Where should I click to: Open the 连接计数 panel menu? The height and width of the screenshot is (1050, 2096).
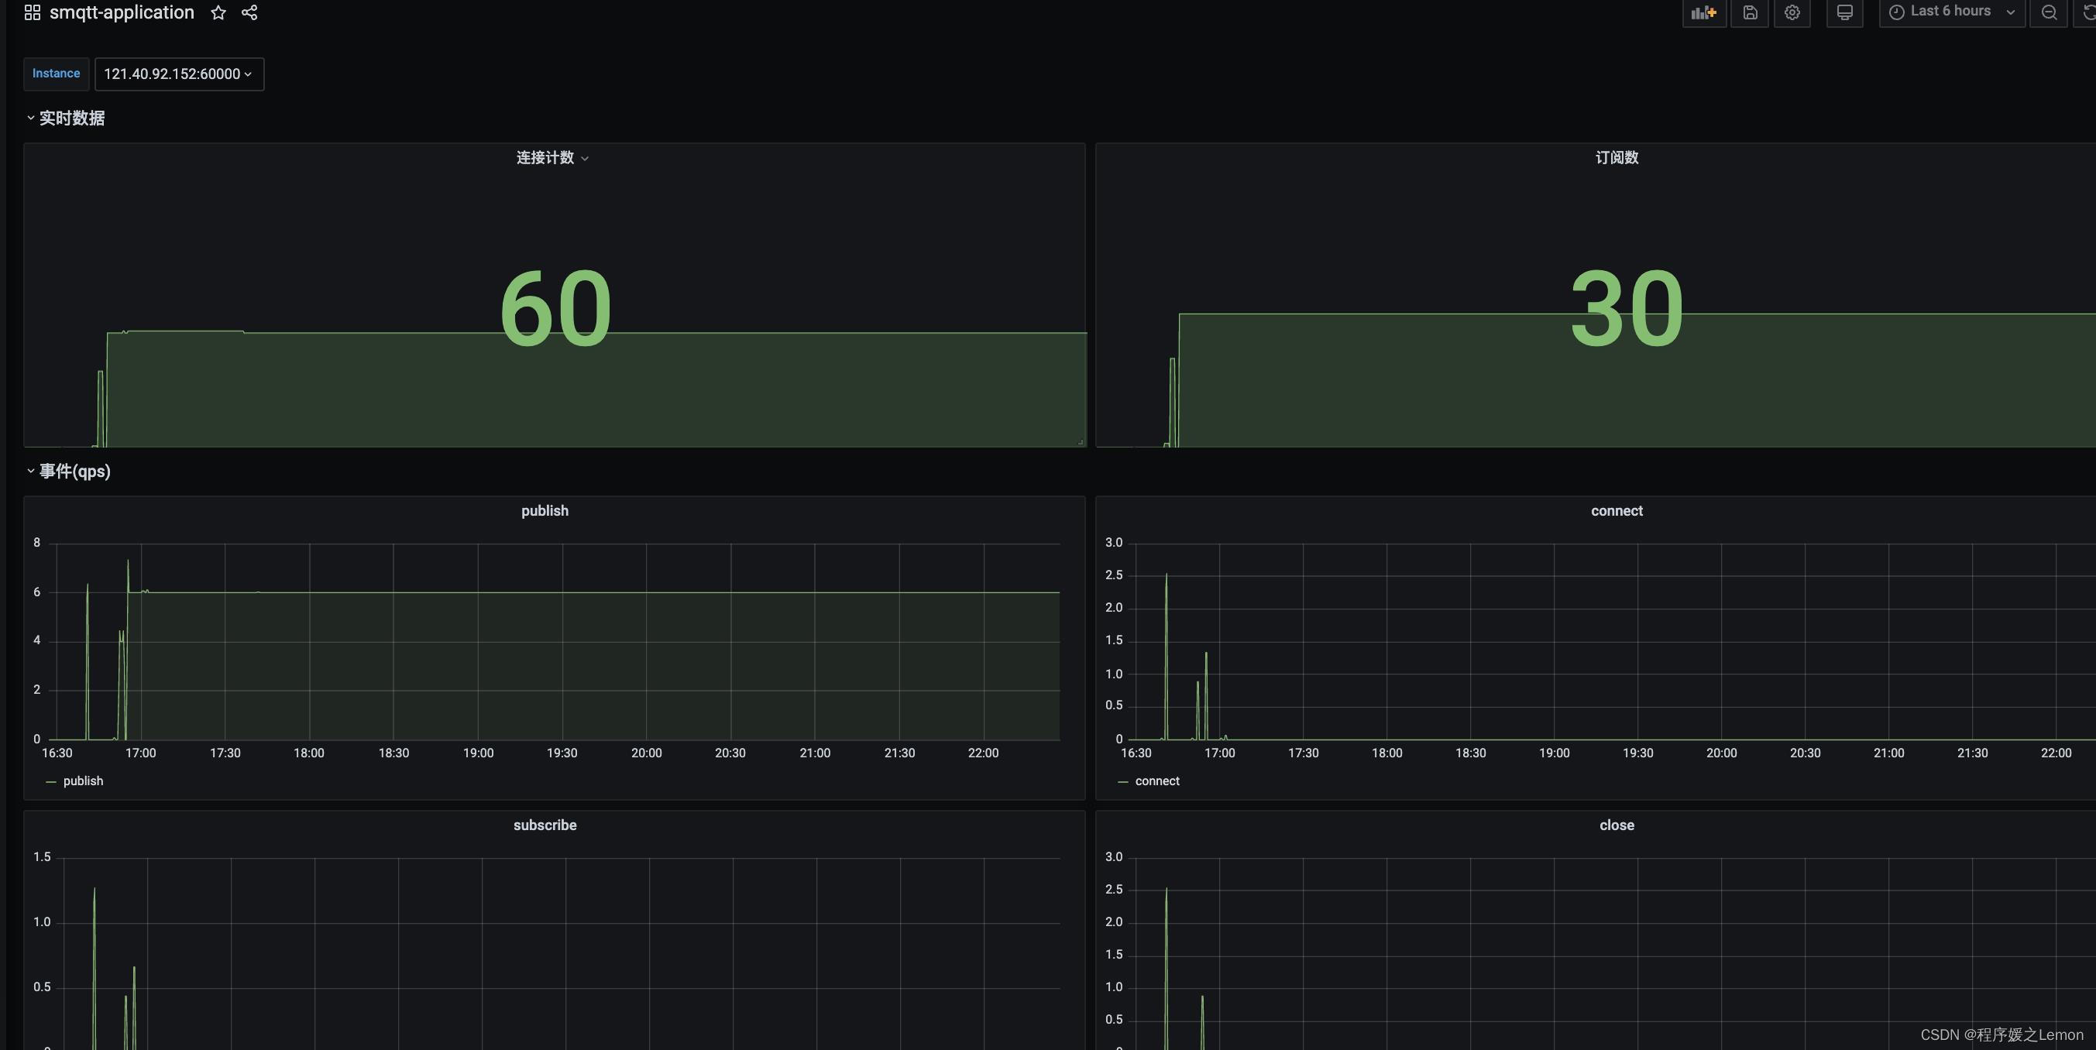(552, 158)
